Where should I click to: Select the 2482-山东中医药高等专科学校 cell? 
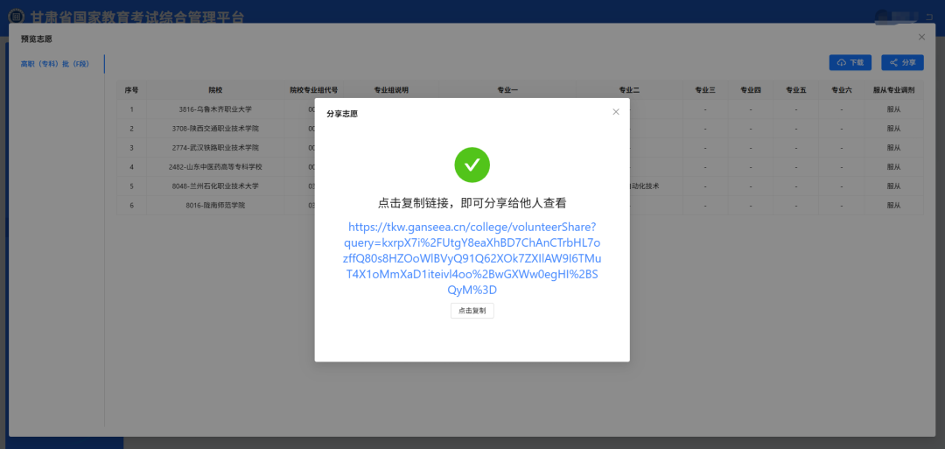pos(215,167)
